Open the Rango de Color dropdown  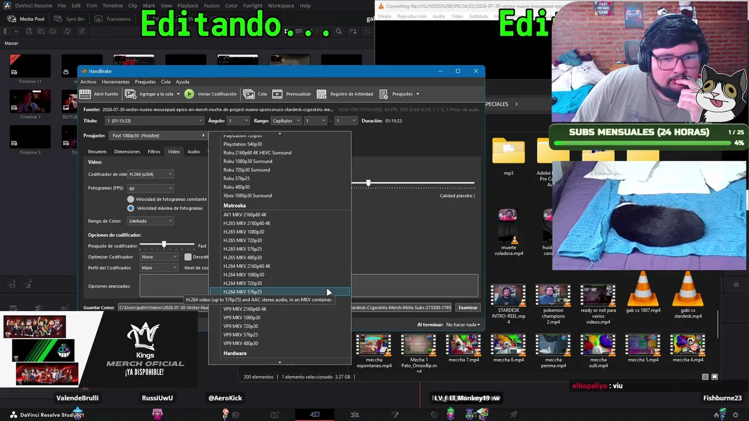[x=150, y=221]
